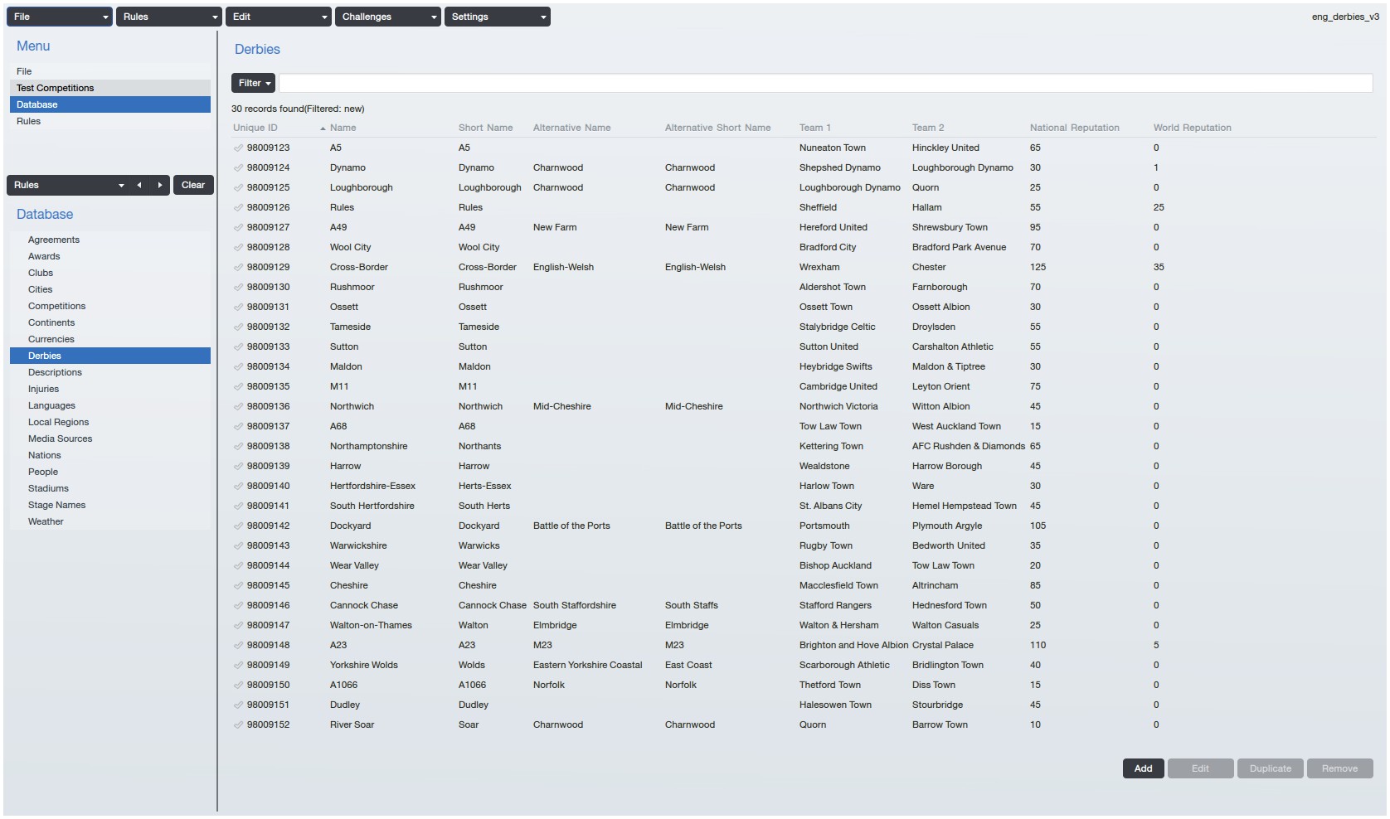Select the Yorkshire Wolds derby name
This screenshot has width=1390, height=819.
coord(364,665)
